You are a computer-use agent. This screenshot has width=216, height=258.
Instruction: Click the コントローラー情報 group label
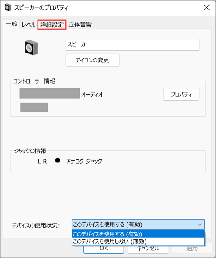34,81
